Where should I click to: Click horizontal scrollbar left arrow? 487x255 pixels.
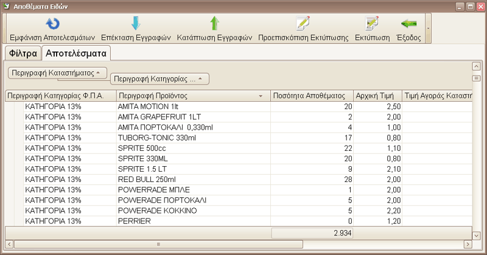point(9,245)
